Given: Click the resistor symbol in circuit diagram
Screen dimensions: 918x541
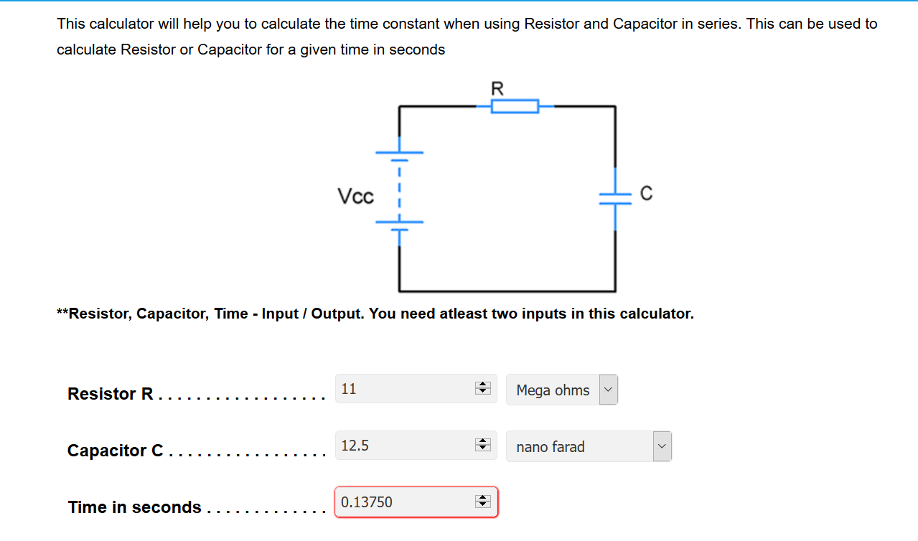Looking at the screenshot, I should (x=515, y=107).
